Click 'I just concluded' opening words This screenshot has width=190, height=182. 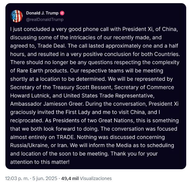point(30,29)
